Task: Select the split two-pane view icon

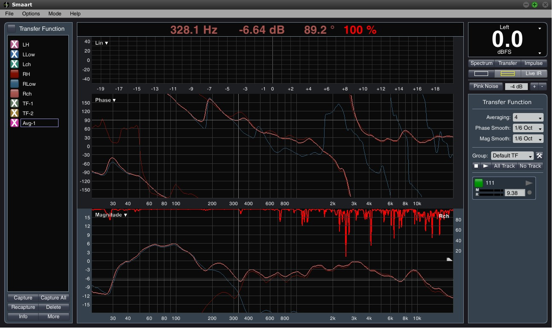Action: coord(507,73)
